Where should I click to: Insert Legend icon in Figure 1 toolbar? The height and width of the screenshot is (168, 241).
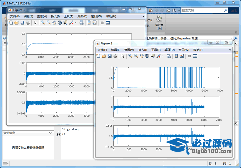(95, 23)
